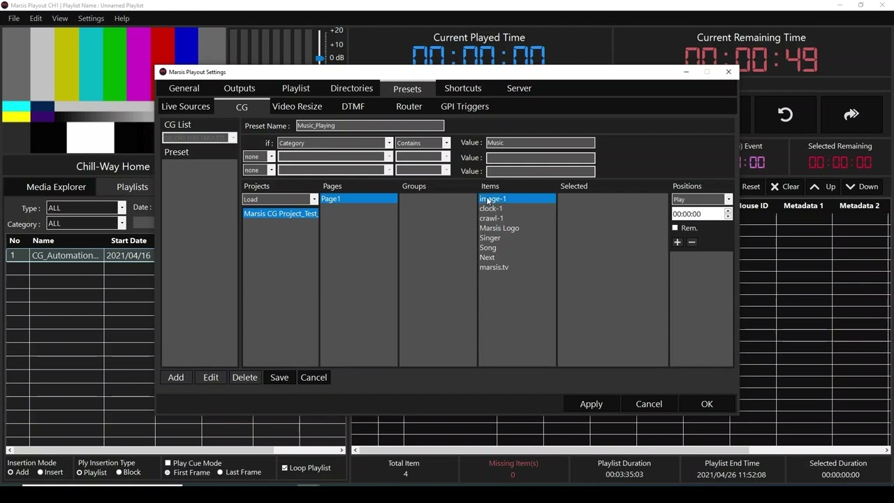
Task: Click the skip-to-next double-arrow icon
Action: pos(851,115)
